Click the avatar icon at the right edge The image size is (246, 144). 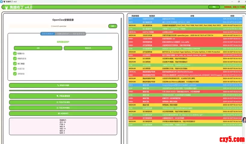point(244,120)
